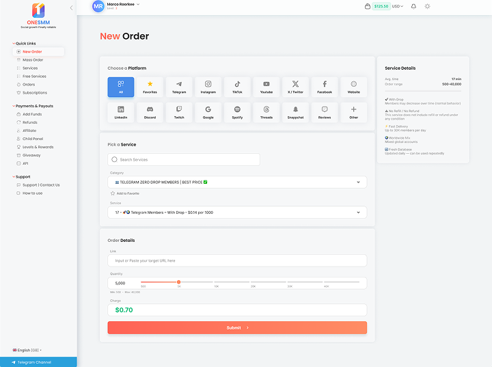Select the All platforms tile
The image size is (492, 367).
(x=121, y=87)
